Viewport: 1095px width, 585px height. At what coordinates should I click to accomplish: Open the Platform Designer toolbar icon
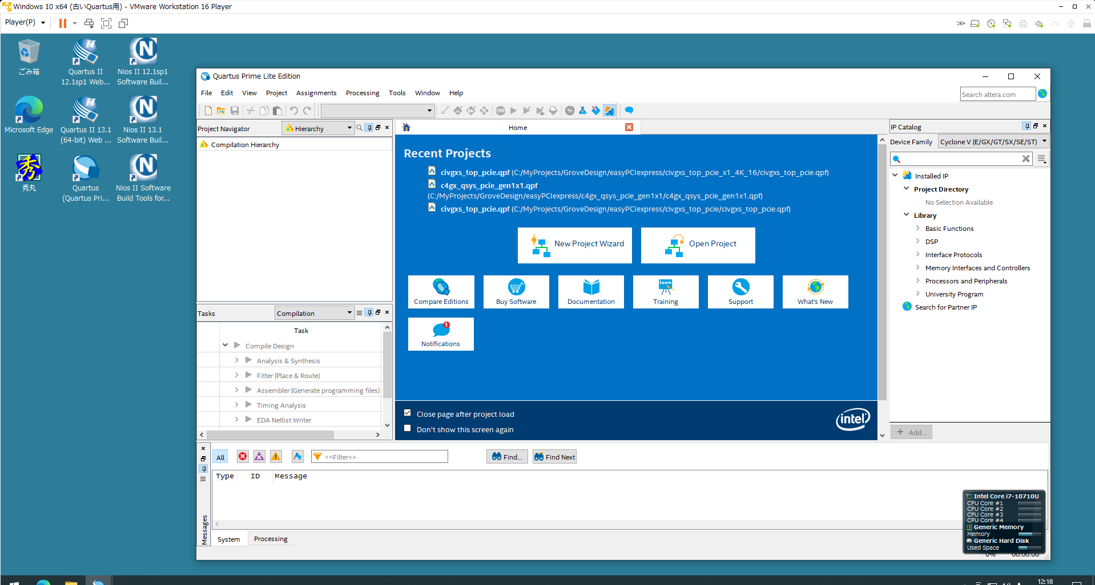click(583, 111)
